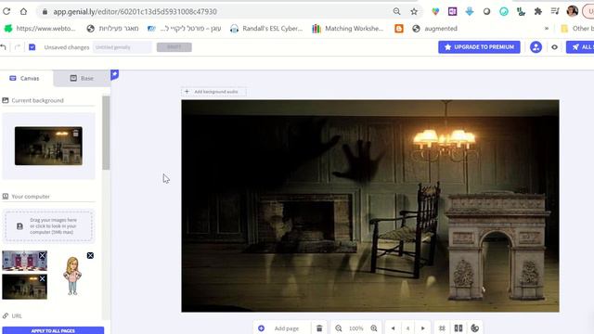The image size is (594, 334).
Task: Open the augmented bookmark
Action: [434, 29]
